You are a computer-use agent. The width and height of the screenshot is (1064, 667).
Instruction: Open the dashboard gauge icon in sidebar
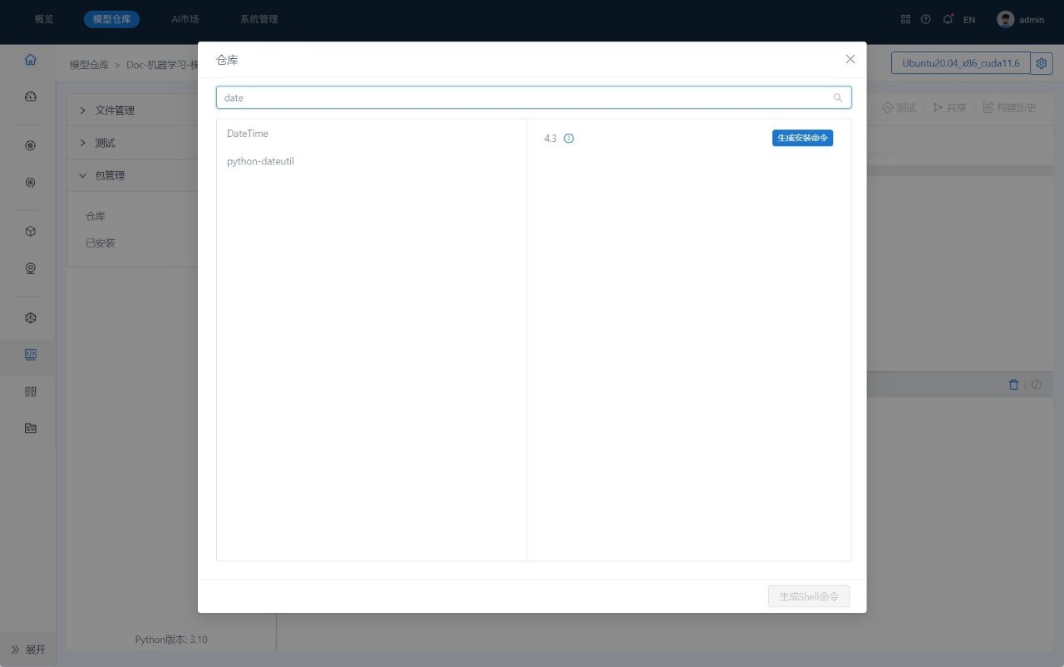31,96
